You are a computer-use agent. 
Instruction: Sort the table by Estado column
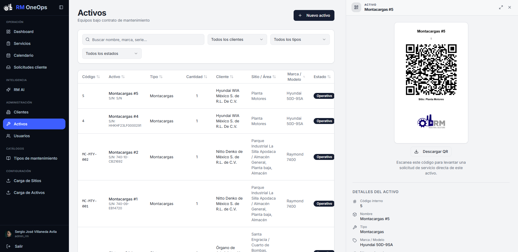pos(322,77)
